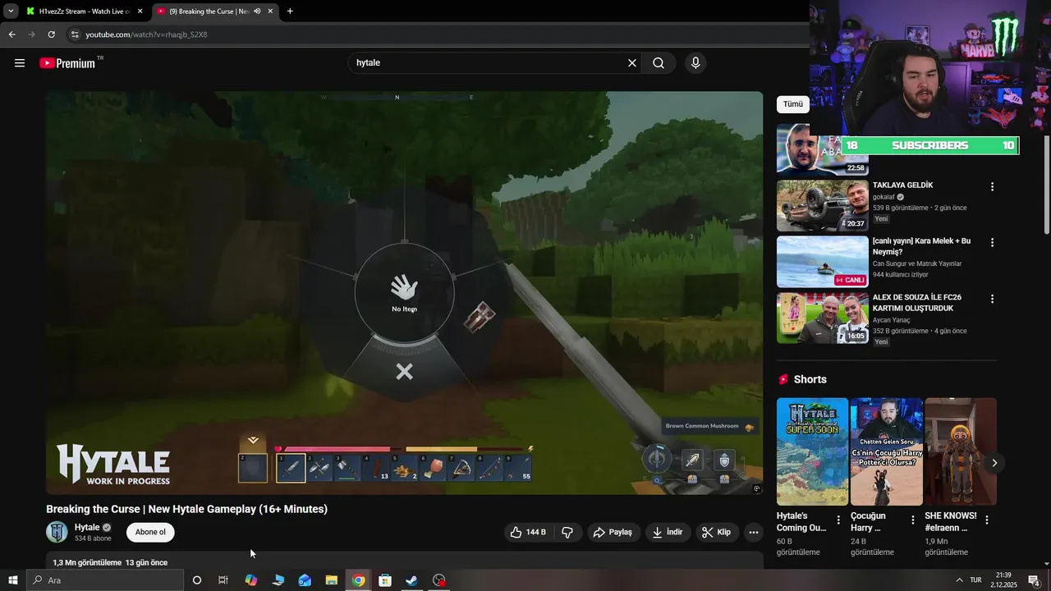The width and height of the screenshot is (1051, 591).
Task: Subscribe using Abone ol button
Action: click(x=150, y=532)
